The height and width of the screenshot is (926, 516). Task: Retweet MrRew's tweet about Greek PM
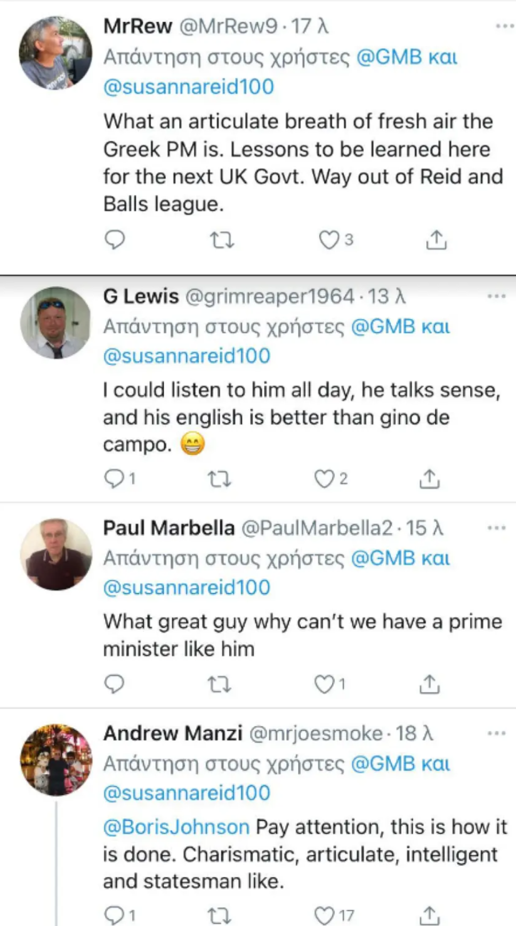click(x=222, y=240)
